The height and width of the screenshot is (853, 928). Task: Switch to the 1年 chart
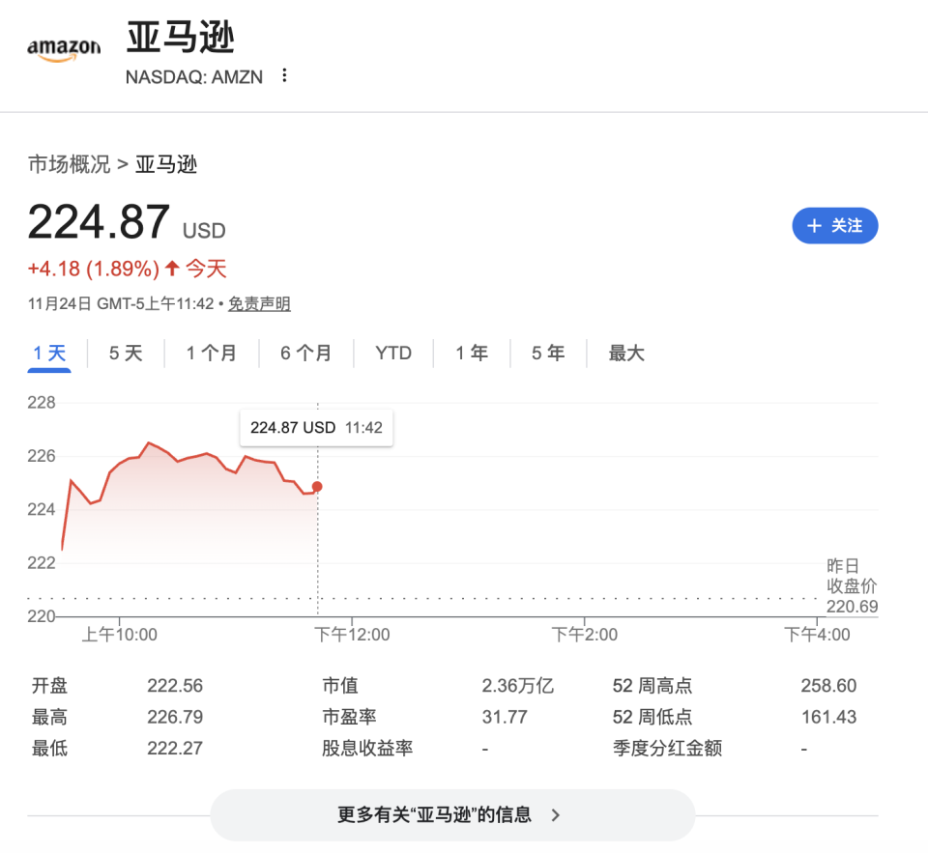(x=471, y=353)
